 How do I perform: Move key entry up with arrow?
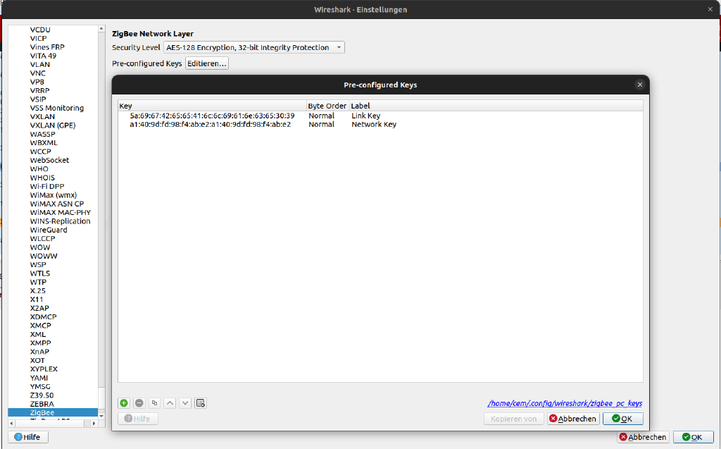click(170, 403)
